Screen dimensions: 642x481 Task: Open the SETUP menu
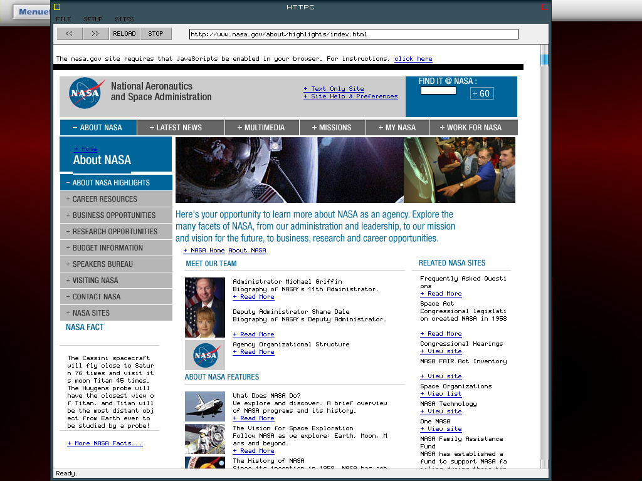tap(93, 19)
